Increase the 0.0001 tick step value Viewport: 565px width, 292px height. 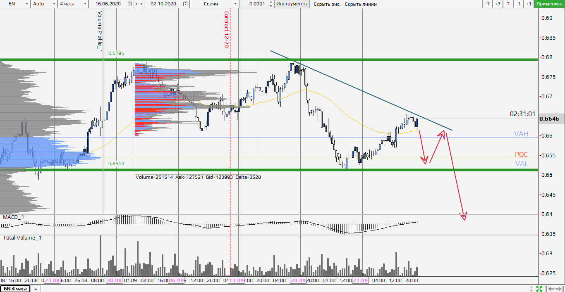point(271,2)
